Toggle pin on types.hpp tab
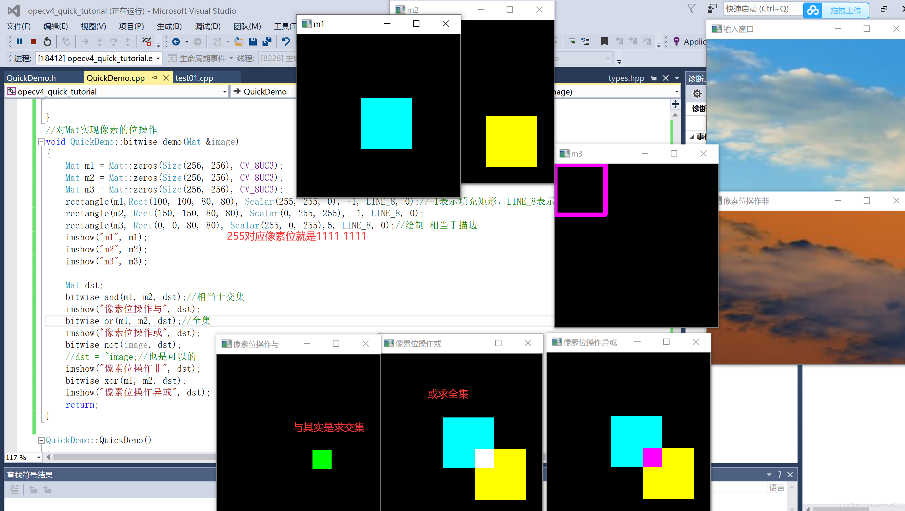This screenshot has height=511, width=905. point(654,78)
